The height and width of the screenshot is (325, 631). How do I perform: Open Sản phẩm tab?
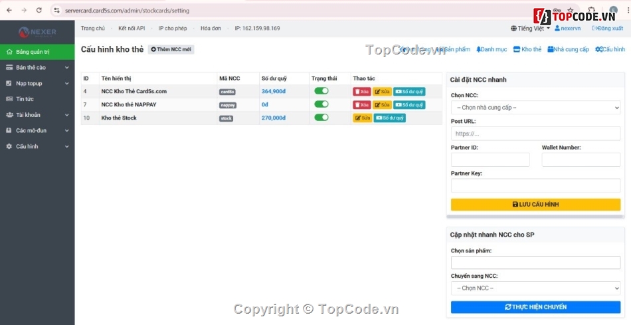click(x=454, y=49)
